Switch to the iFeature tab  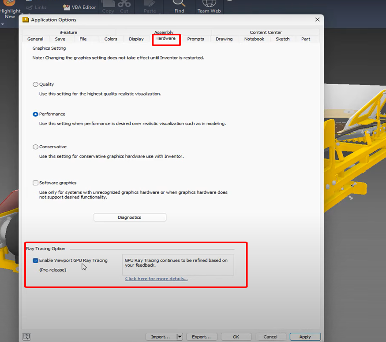point(69,32)
